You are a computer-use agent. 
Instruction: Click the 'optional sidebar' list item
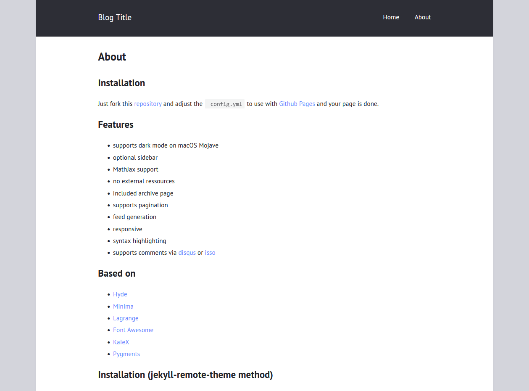click(135, 158)
